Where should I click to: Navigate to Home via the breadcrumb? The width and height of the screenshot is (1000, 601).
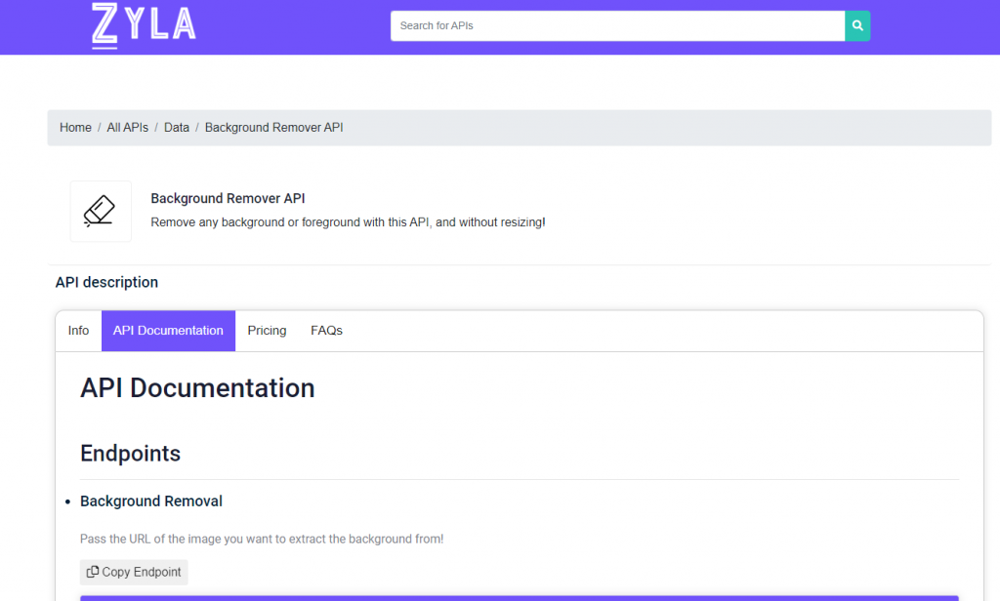tap(75, 127)
